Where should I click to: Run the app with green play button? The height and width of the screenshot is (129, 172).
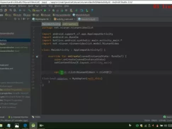pos(45,10)
